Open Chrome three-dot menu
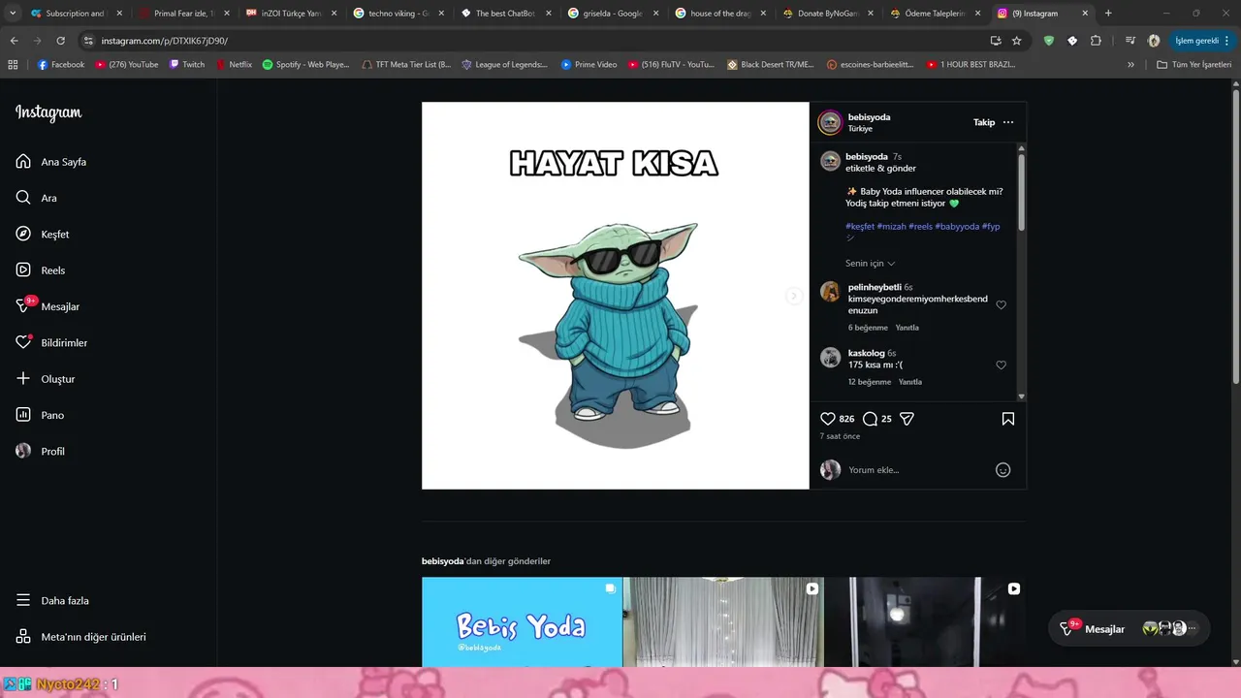This screenshot has width=1241, height=698. tap(1227, 41)
